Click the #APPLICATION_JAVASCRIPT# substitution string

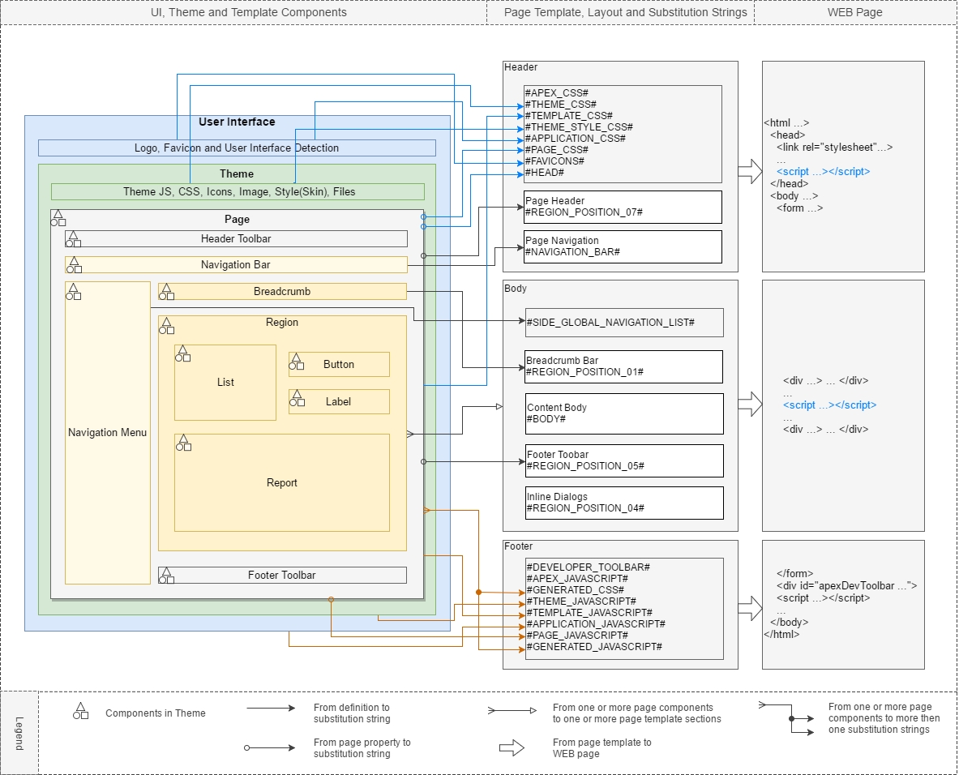(x=596, y=624)
